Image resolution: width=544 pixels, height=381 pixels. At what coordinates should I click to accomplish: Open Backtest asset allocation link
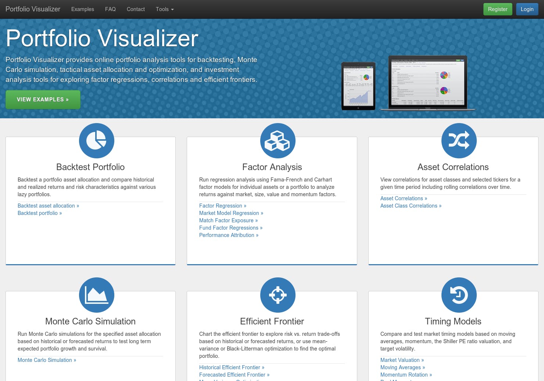(49, 206)
